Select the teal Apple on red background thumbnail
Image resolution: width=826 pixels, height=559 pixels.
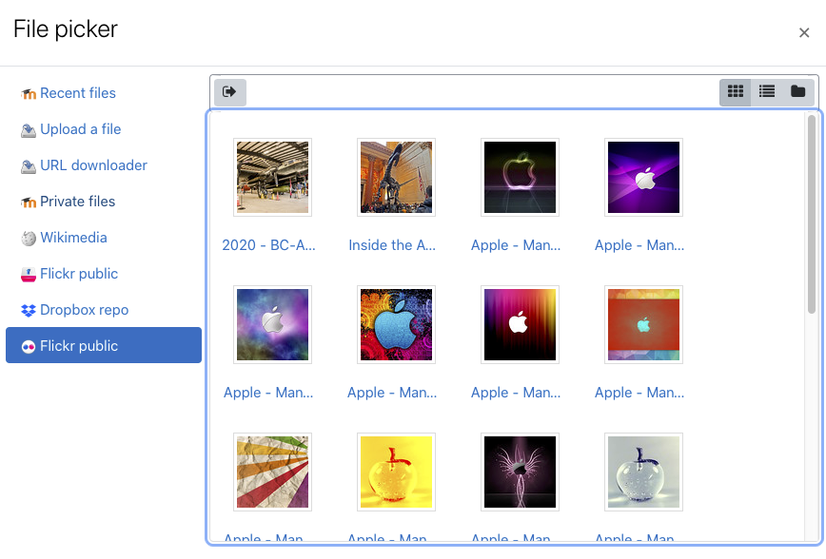643,325
